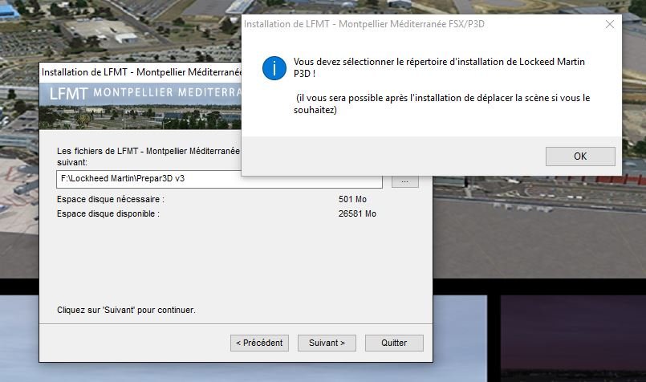The width and height of the screenshot is (646, 382).
Task: Click the '(il vous sera possible...' note text
Action: point(441,104)
